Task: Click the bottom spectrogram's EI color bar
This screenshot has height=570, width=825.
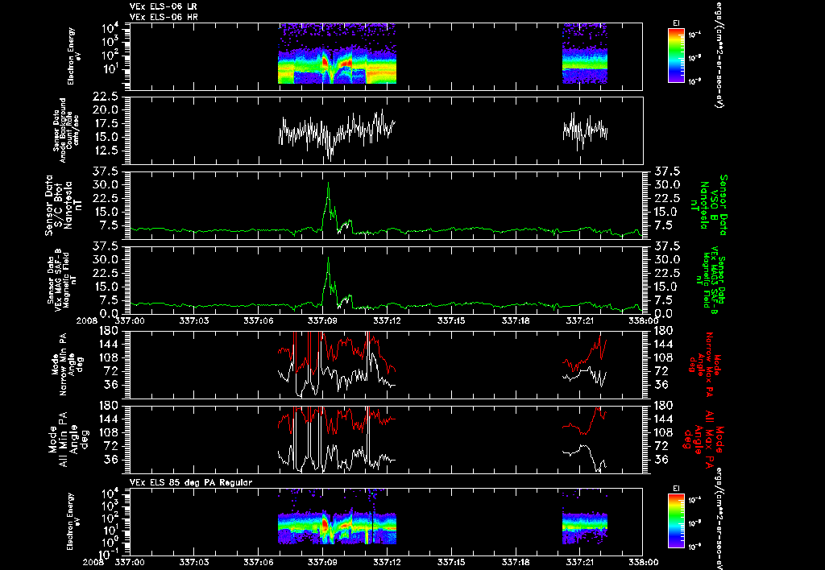Action: pos(676,521)
